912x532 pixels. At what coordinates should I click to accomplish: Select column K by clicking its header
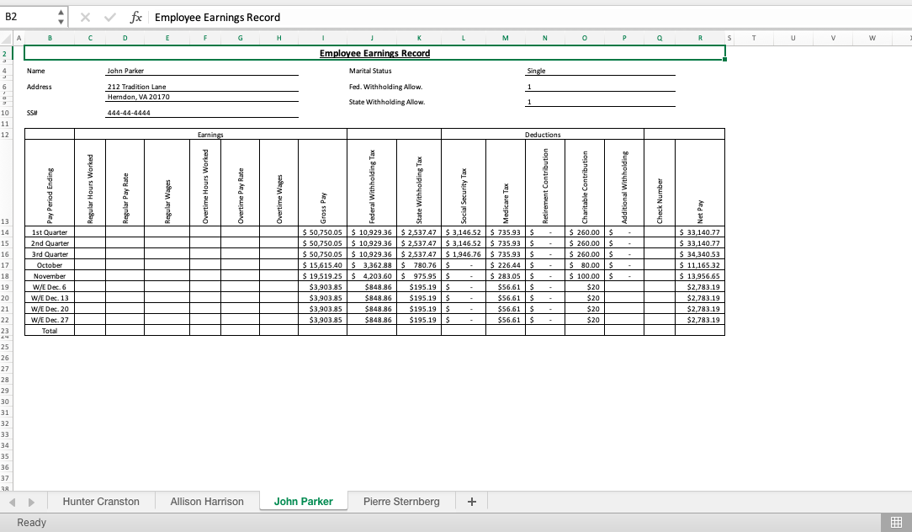(x=419, y=38)
